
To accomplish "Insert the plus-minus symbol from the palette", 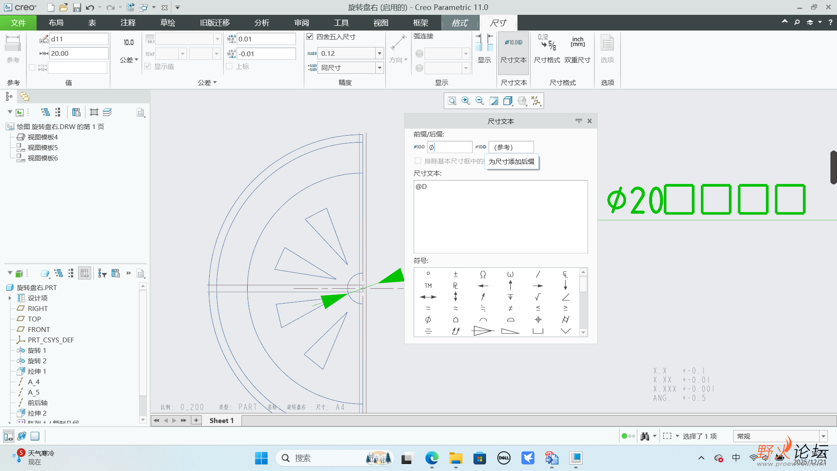I will point(456,274).
